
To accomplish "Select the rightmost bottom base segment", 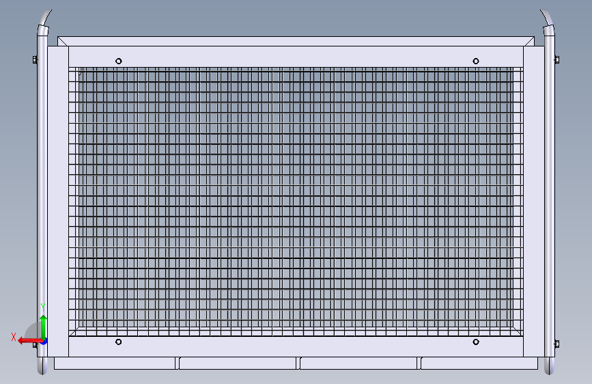I will tap(479, 364).
